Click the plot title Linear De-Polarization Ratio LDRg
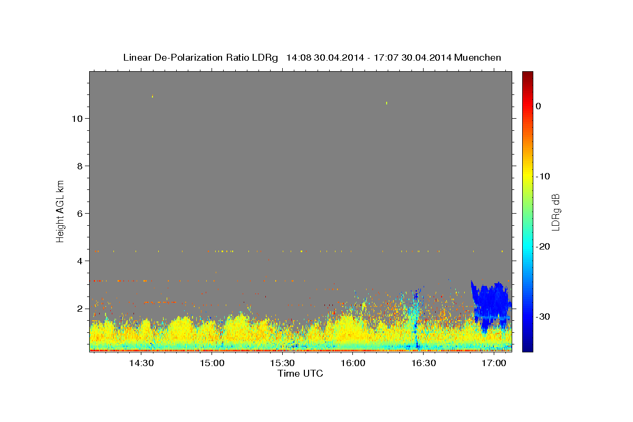This screenshot has height=422, width=633. 200,57
